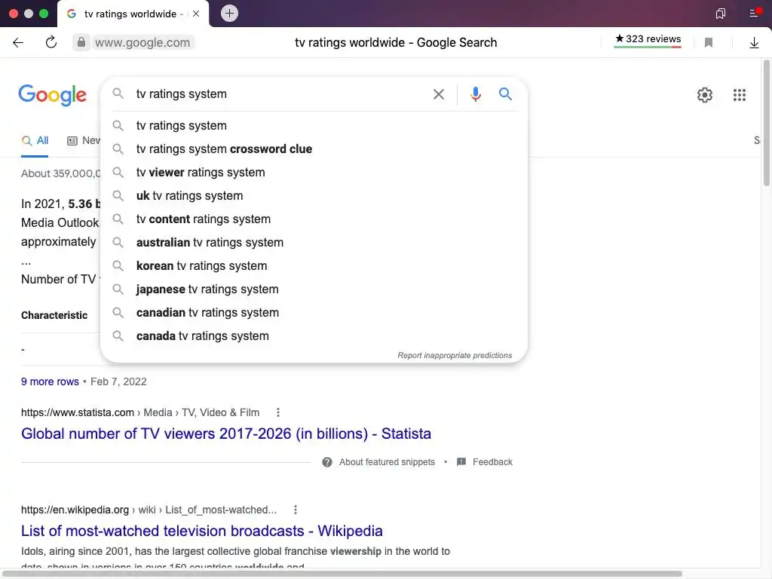Select the 'All' search tab
This screenshot has height=579, width=772.
tap(35, 141)
